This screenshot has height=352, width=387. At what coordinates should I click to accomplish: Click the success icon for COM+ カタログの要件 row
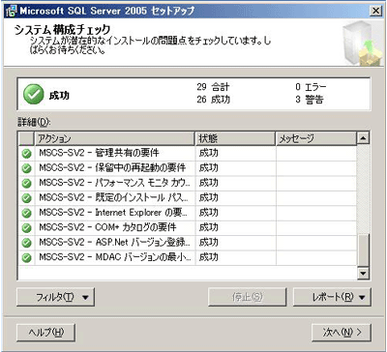point(26,227)
